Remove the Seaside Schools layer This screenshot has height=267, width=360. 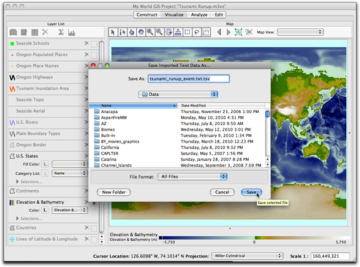(86, 43)
